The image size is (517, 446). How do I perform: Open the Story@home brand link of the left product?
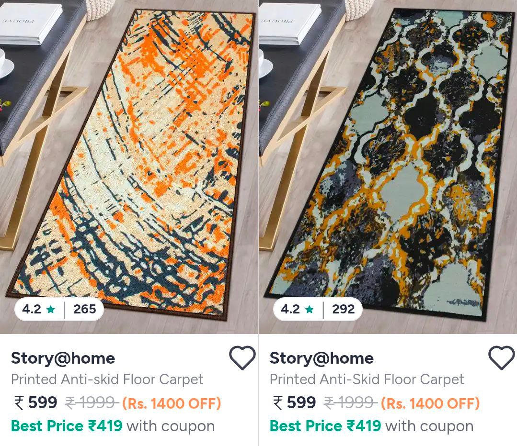pos(63,358)
